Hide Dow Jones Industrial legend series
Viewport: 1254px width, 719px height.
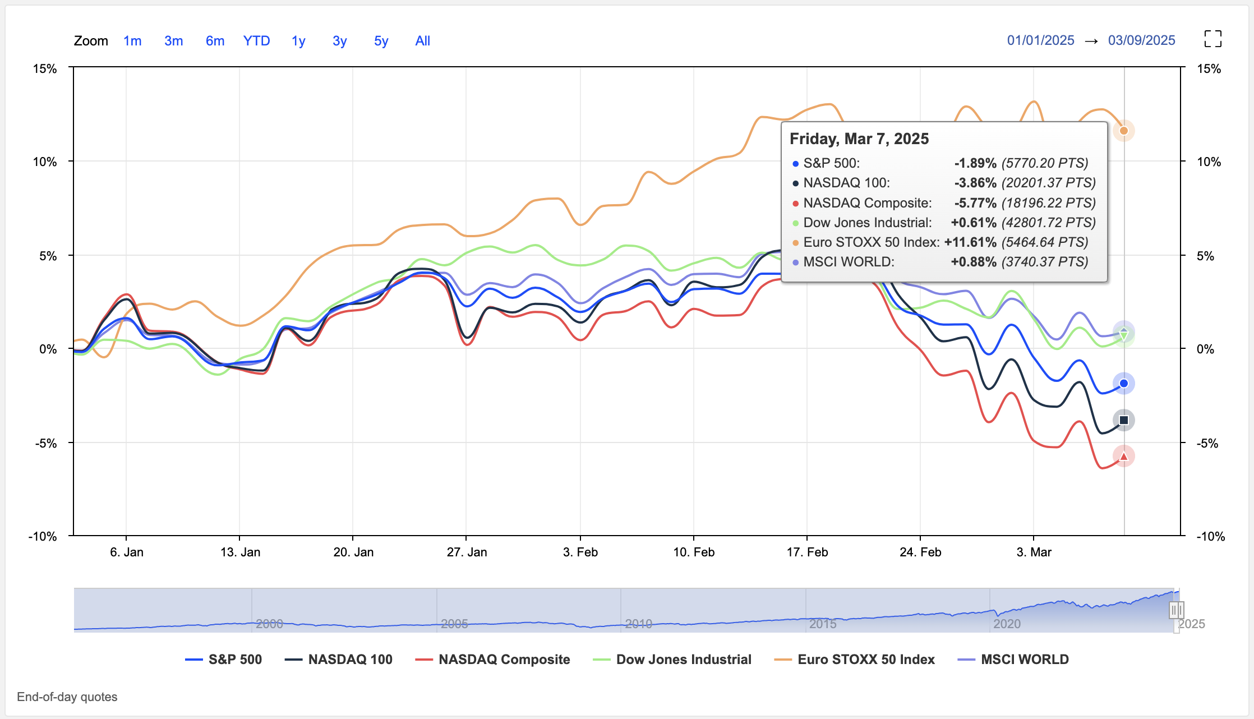coord(683,660)
